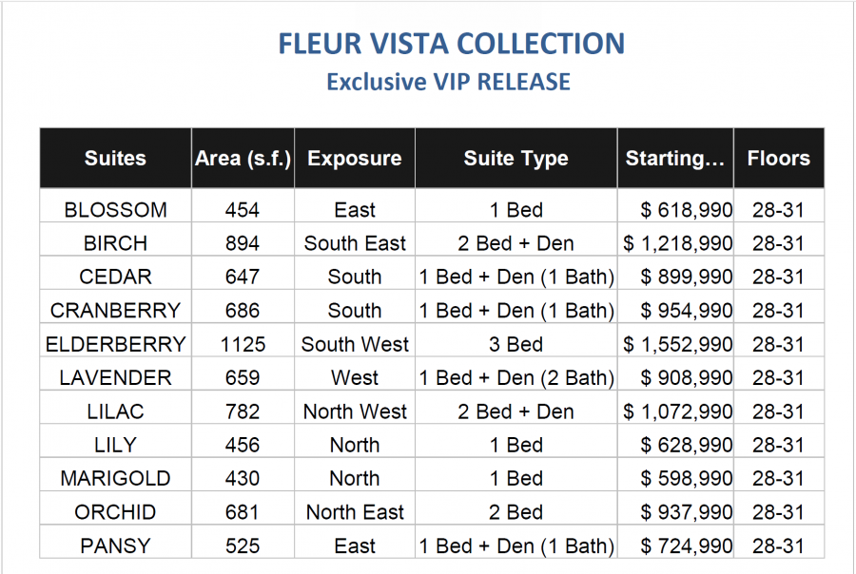Viewport: 856px width, 574px height.
Task: Click the truncated Starting… column header
Action: (675, 159)
